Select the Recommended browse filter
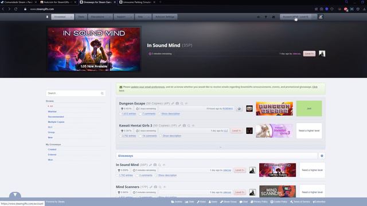367x206 pixels. point(56,117)
